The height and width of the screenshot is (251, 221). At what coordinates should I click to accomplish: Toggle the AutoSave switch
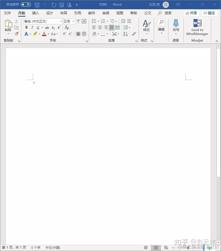[x=26, y=5]
